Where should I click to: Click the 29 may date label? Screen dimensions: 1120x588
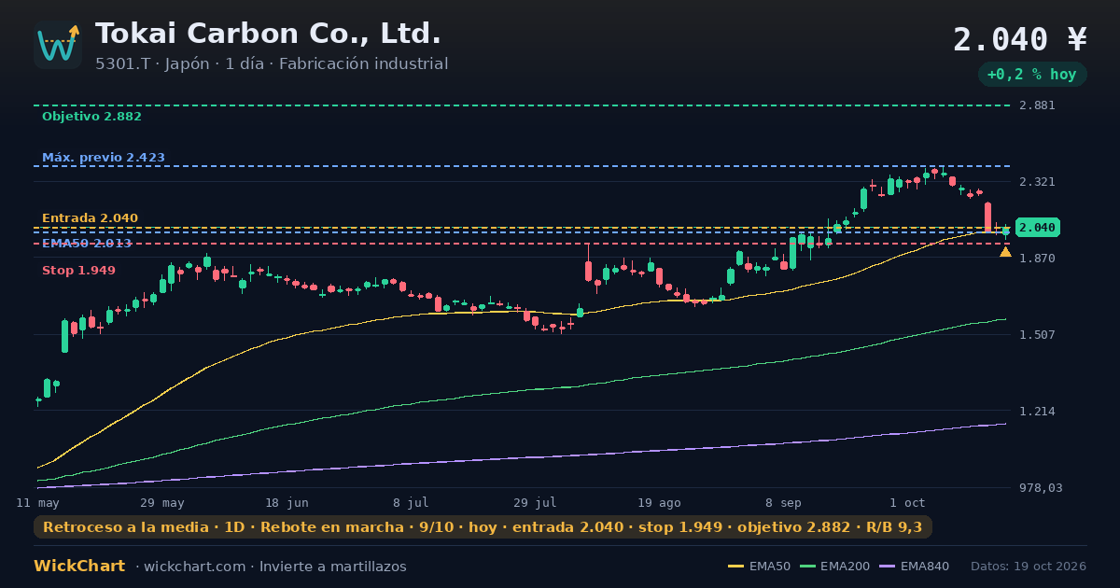tap(162, 502)
